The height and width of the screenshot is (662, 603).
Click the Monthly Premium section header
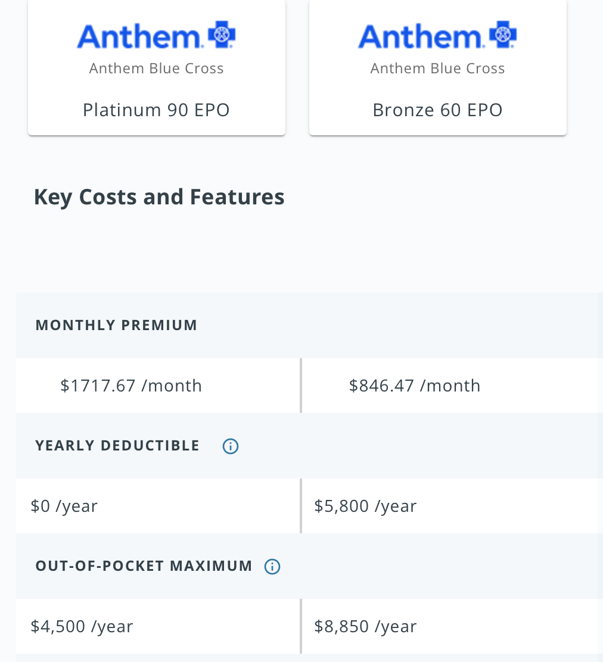116,325
